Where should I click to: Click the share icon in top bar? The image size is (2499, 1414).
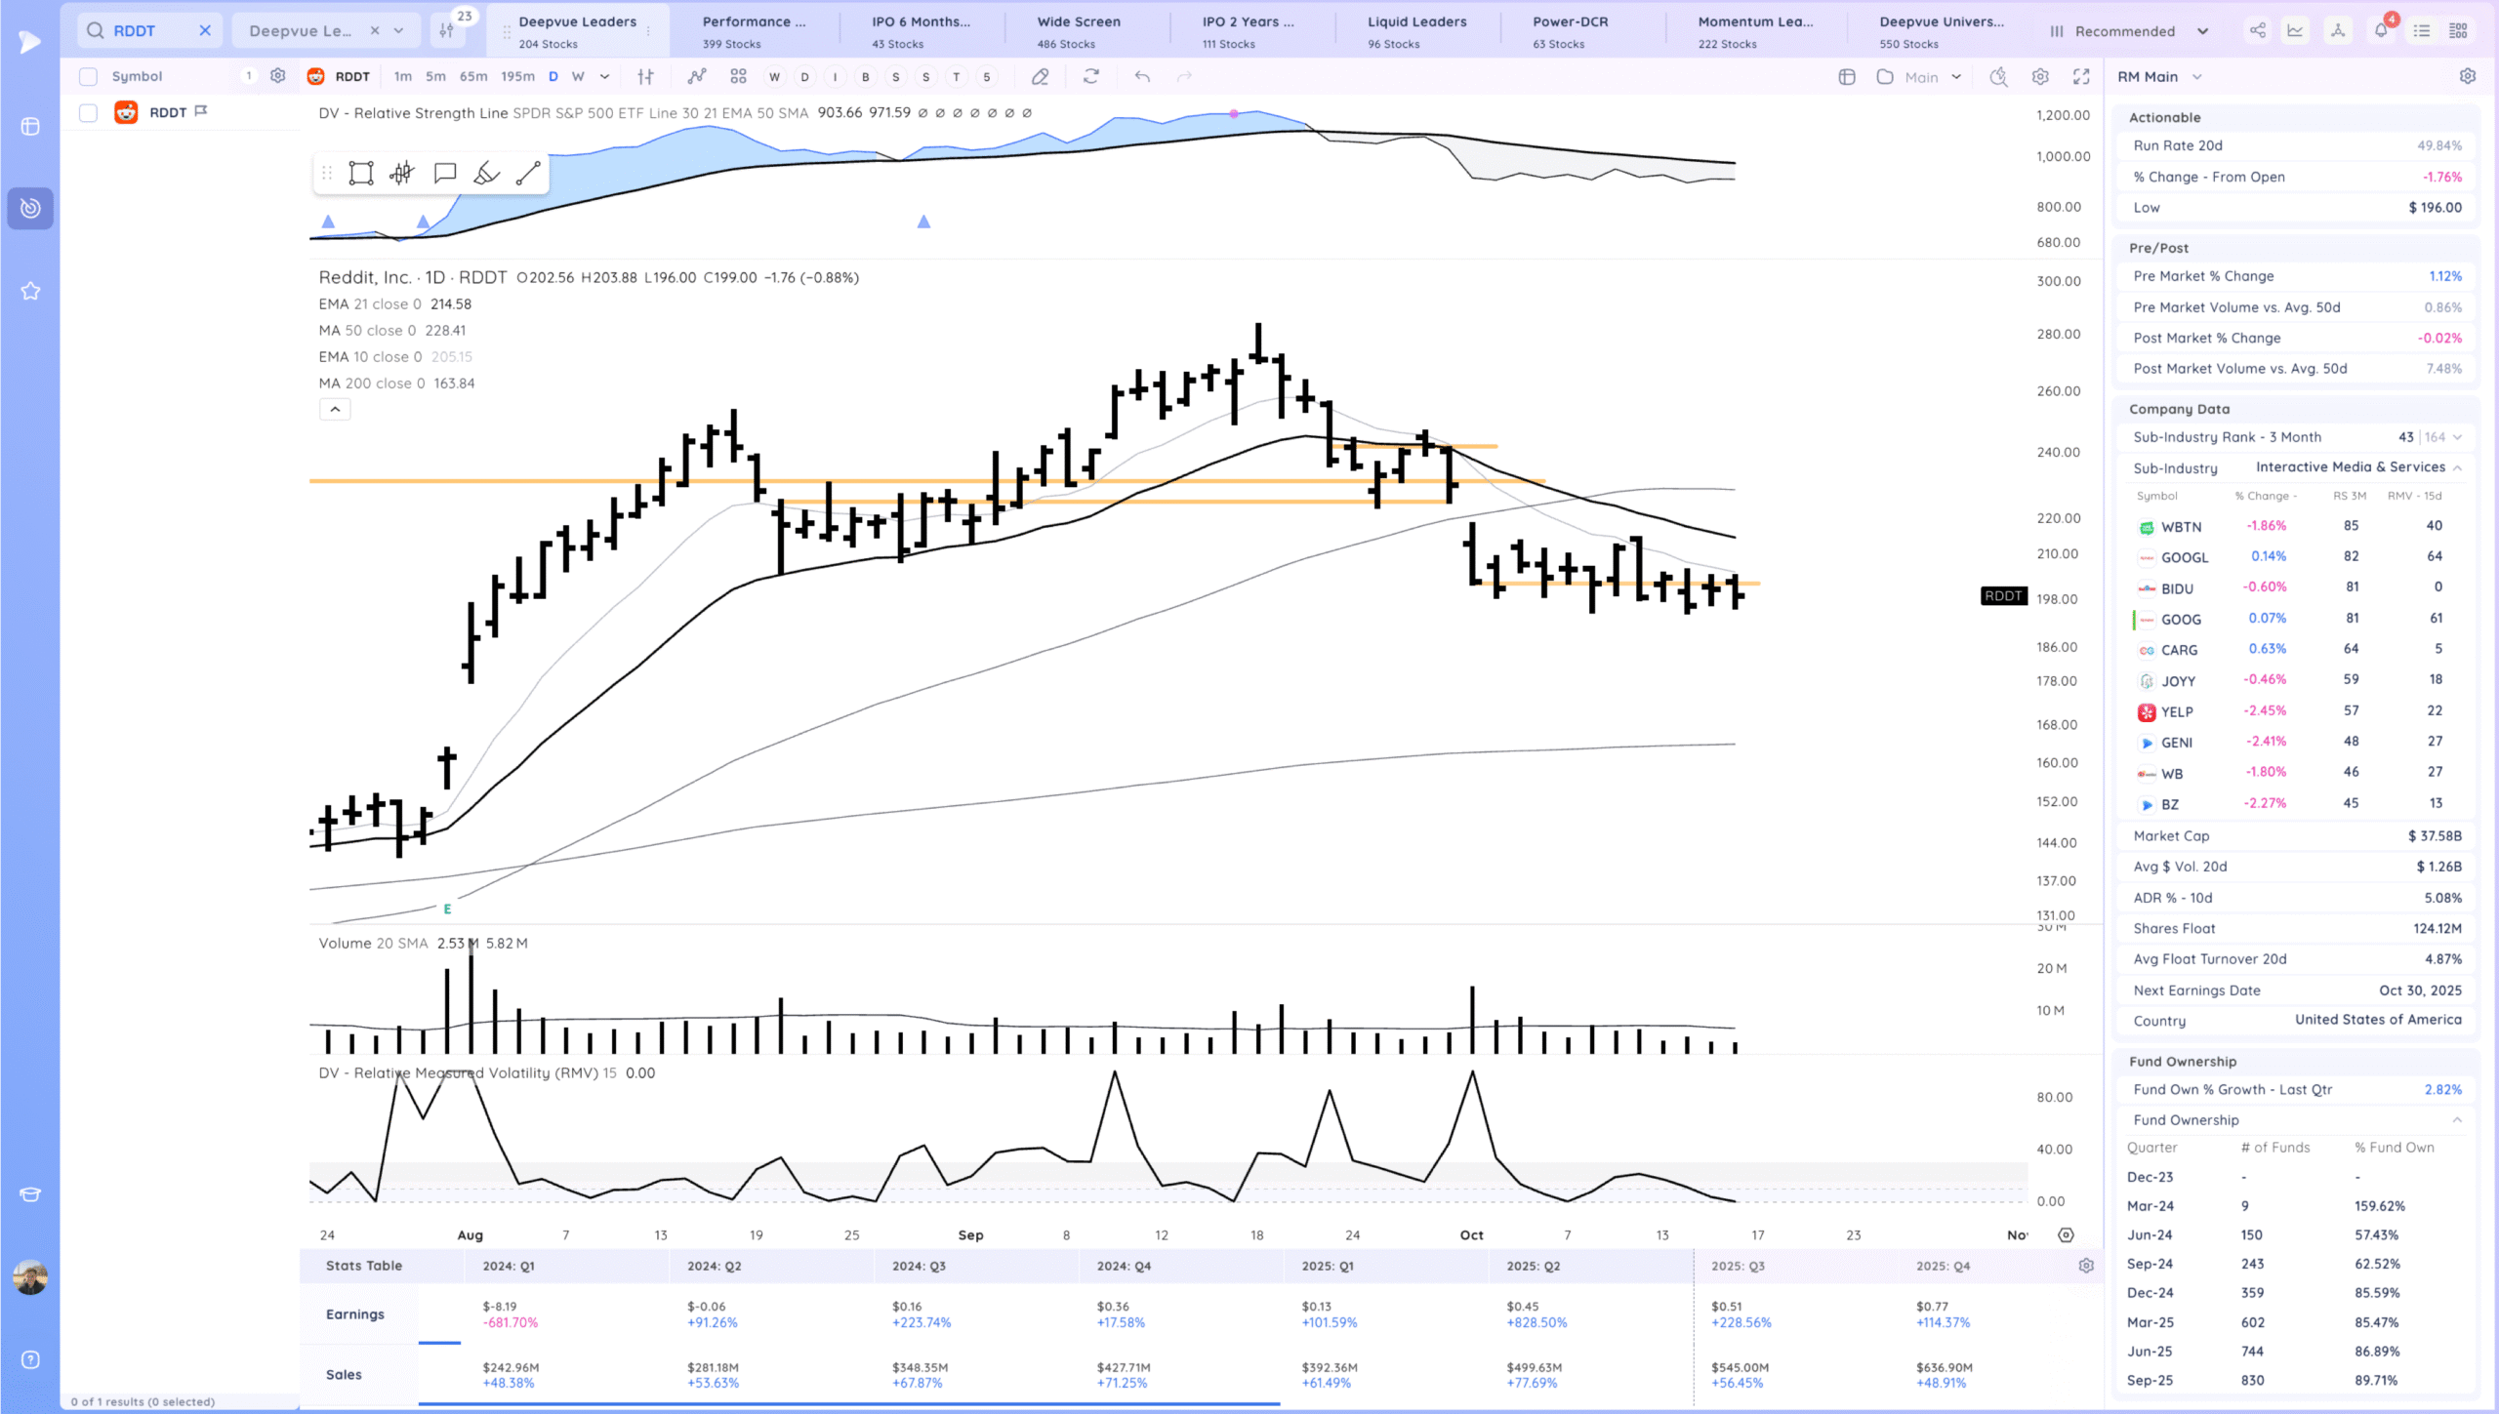point(2258,30)
